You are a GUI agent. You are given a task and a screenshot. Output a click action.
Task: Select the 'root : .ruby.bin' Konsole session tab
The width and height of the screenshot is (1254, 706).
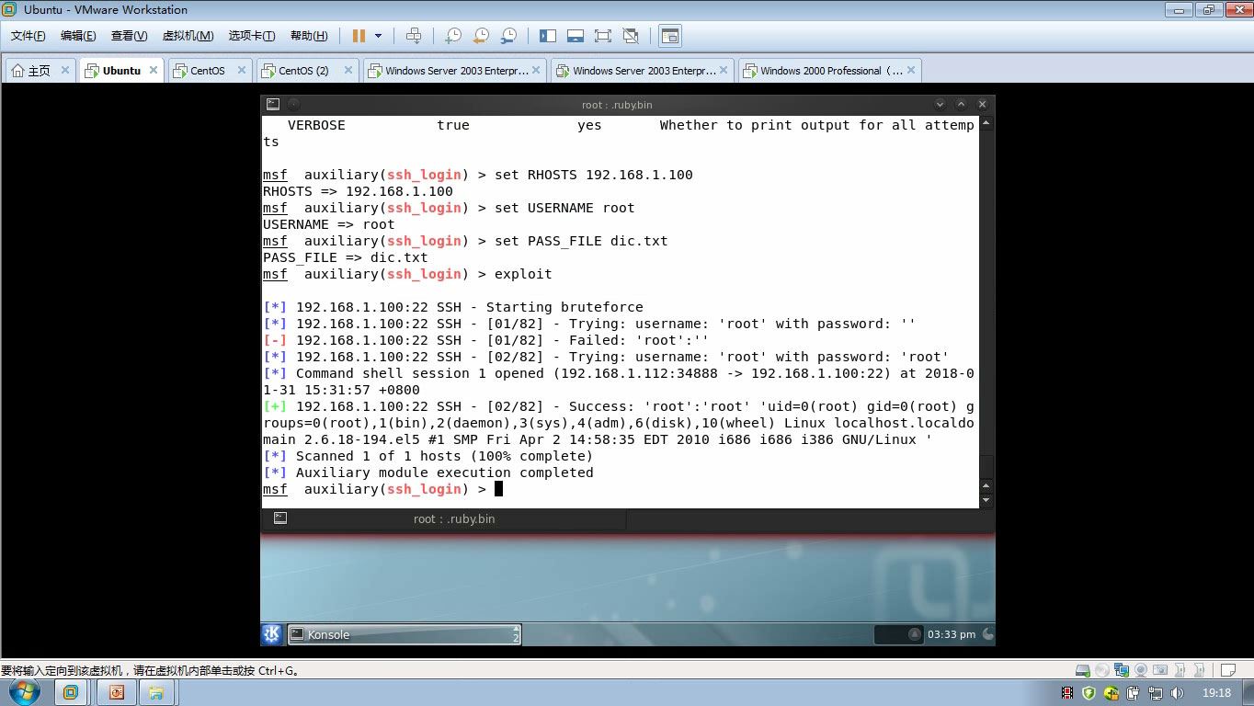pos(443,518)
